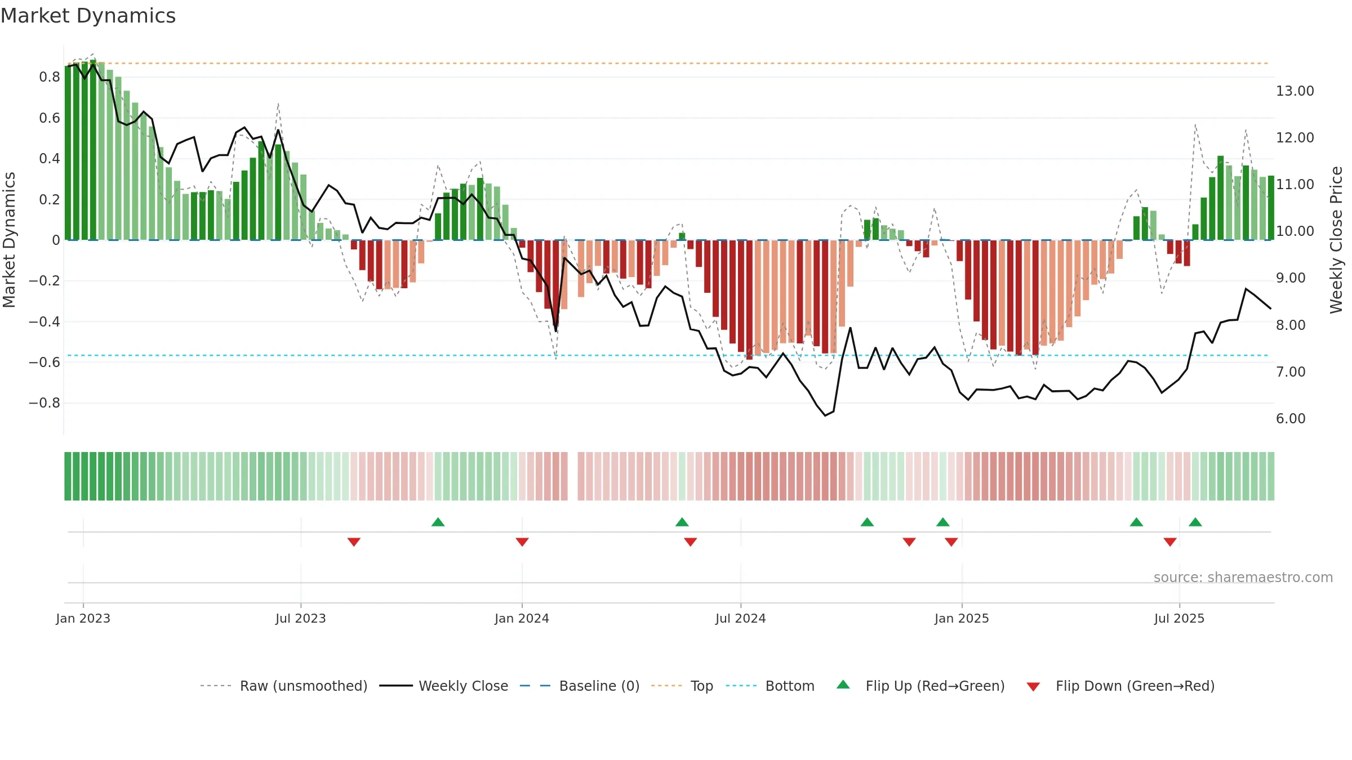Click the Jul 2025 x-axis label

pyautogui.click(x=1180, y=618)
